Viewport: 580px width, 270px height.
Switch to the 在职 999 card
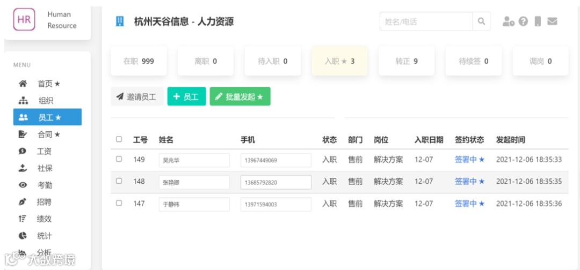[139, 61]
